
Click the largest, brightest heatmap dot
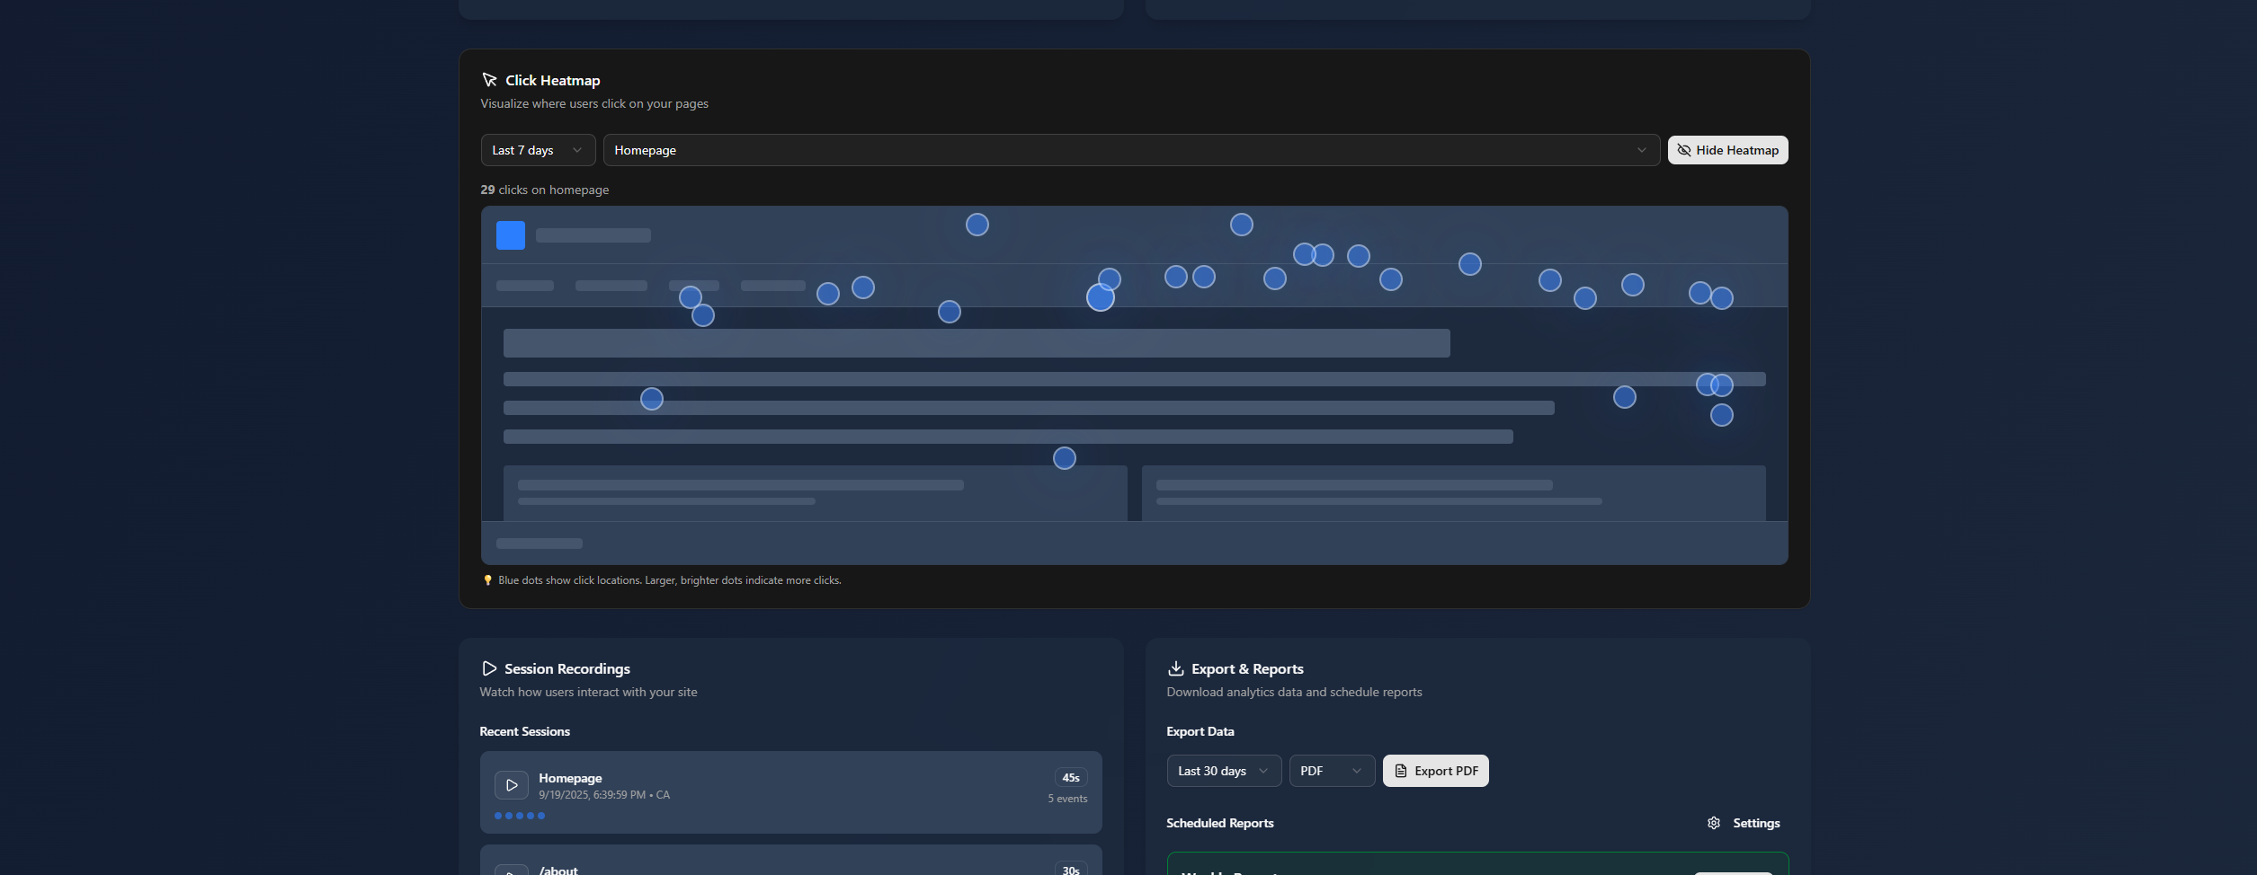(1101, 297)
